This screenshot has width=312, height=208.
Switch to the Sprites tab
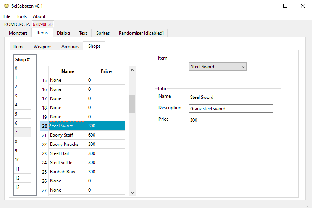coord(103,33)
